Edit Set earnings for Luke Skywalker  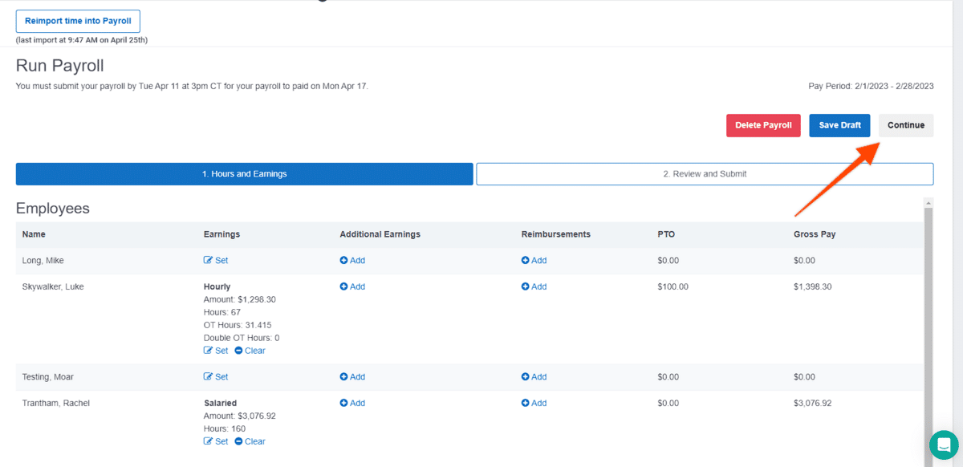click(x=216, y=351)
